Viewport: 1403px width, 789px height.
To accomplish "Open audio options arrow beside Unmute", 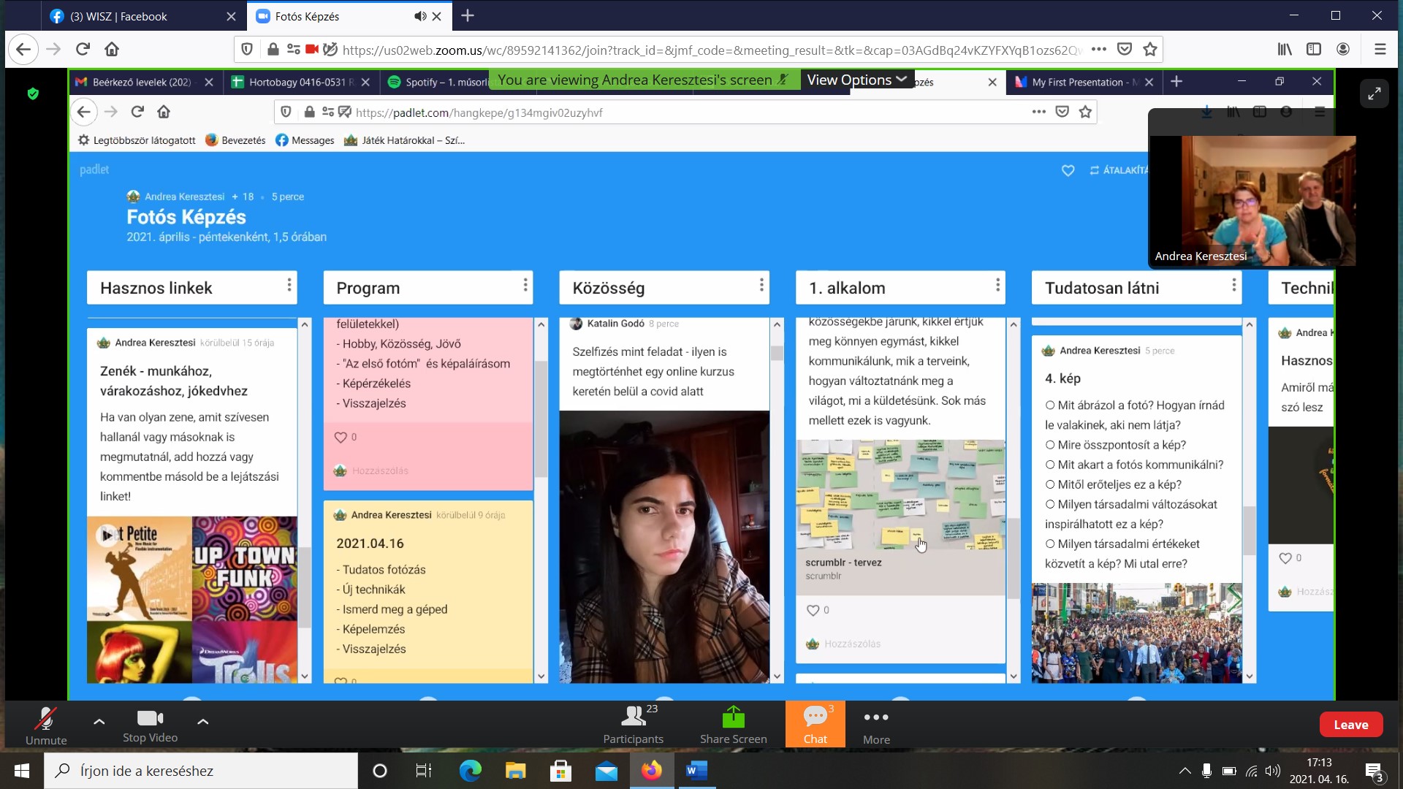I will coord(99,722).
